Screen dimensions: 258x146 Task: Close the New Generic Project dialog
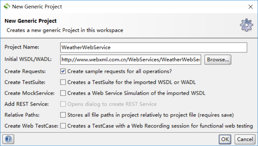[x=250, y=7]
